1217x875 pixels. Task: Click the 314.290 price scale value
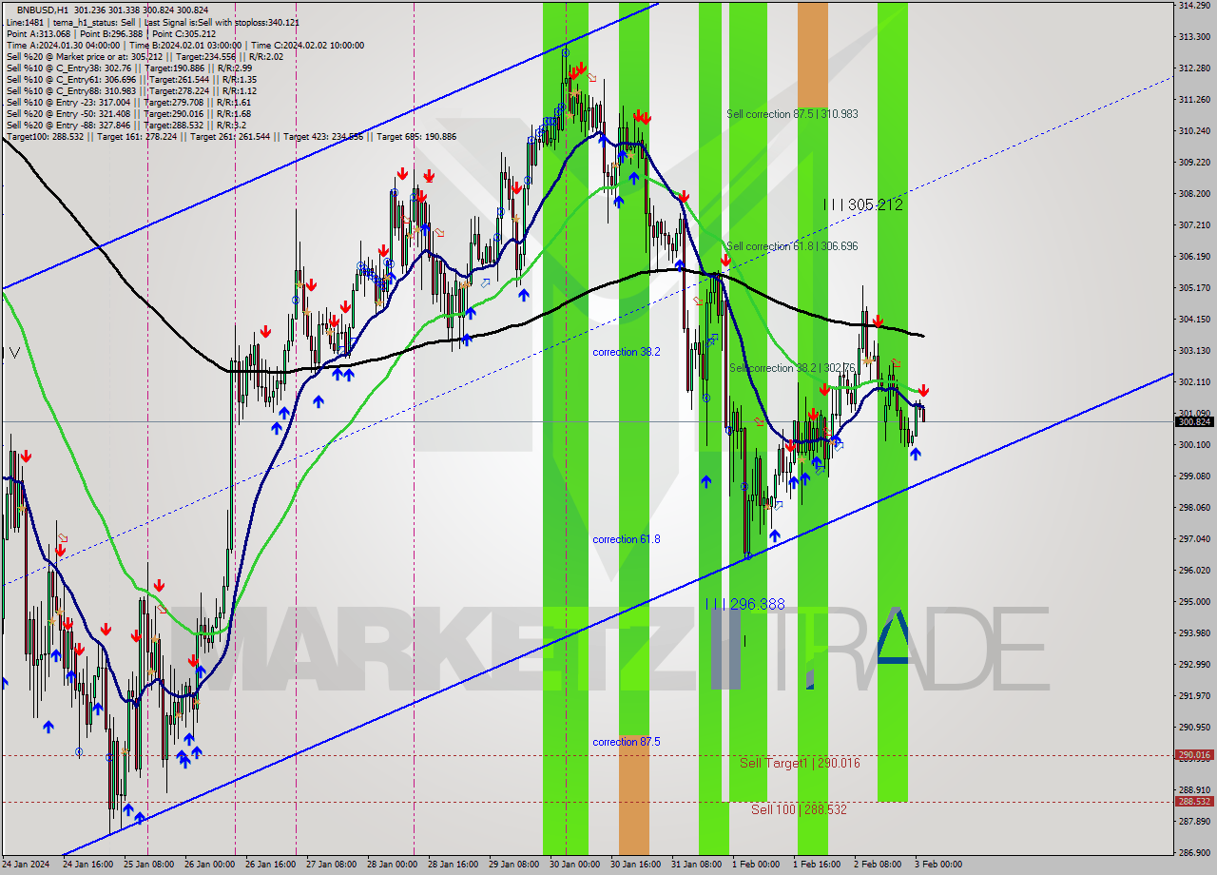click(x=1193, y=6)
